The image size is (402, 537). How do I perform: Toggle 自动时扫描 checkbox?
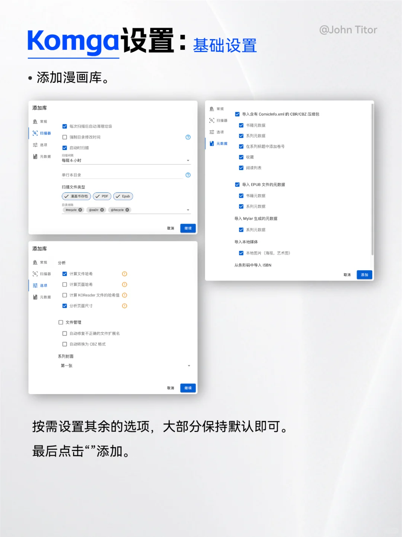point(65,148)
